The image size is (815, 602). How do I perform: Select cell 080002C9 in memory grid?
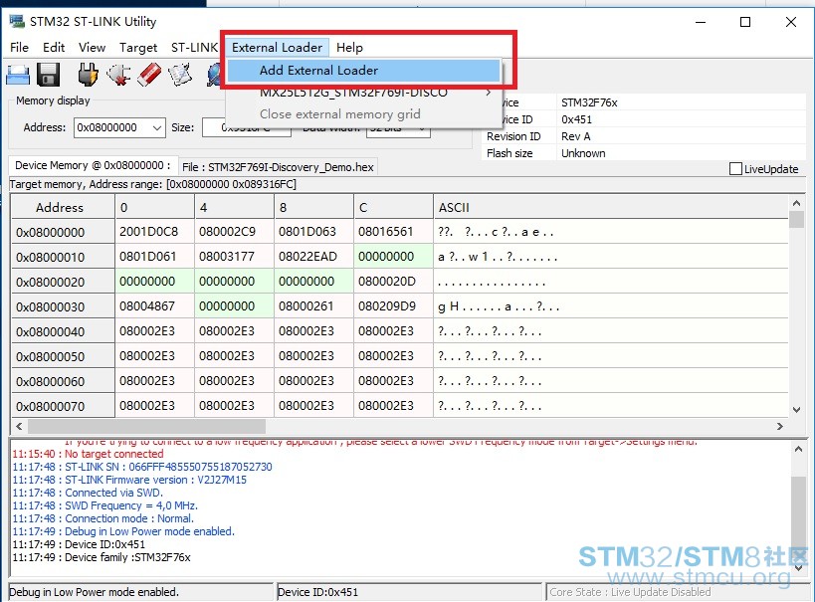click(x=234, y=231)
